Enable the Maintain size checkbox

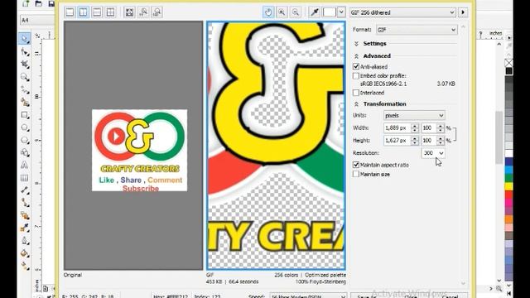pos(356,175)
